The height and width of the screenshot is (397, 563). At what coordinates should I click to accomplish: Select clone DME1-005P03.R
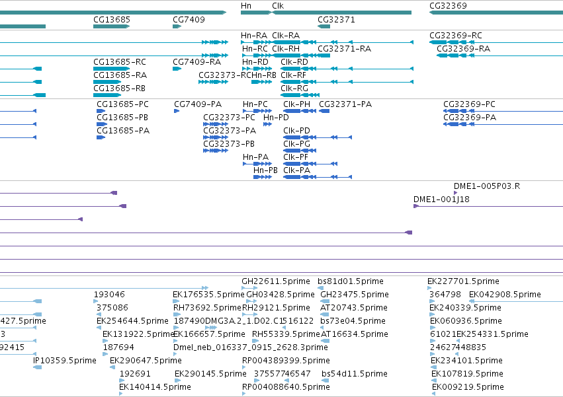click(x=486, y=186)
